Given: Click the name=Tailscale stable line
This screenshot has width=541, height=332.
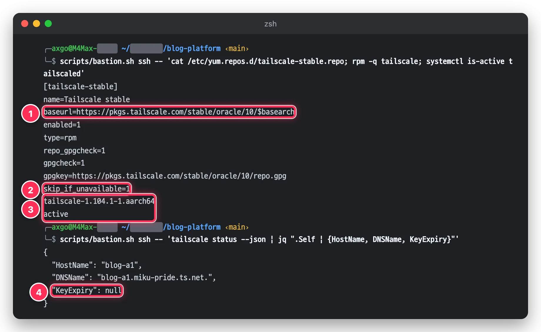Looking at the screenshot, I should point(87,99).
